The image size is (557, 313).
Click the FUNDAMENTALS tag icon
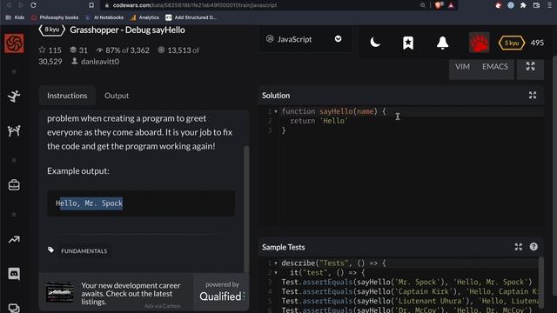pyautogui.click(x=50, y=250)
